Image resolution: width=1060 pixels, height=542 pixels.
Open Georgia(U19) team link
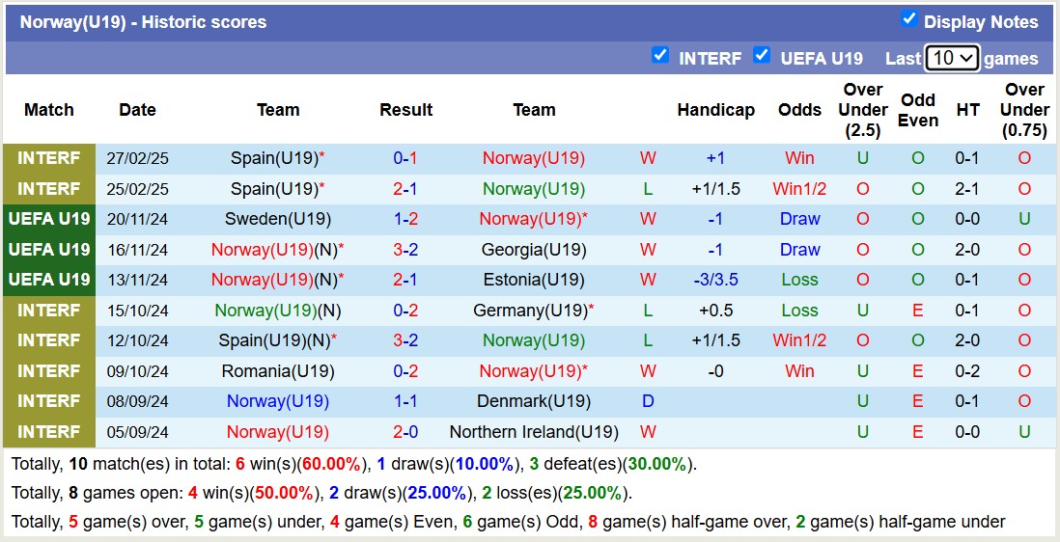coord(534,250)
